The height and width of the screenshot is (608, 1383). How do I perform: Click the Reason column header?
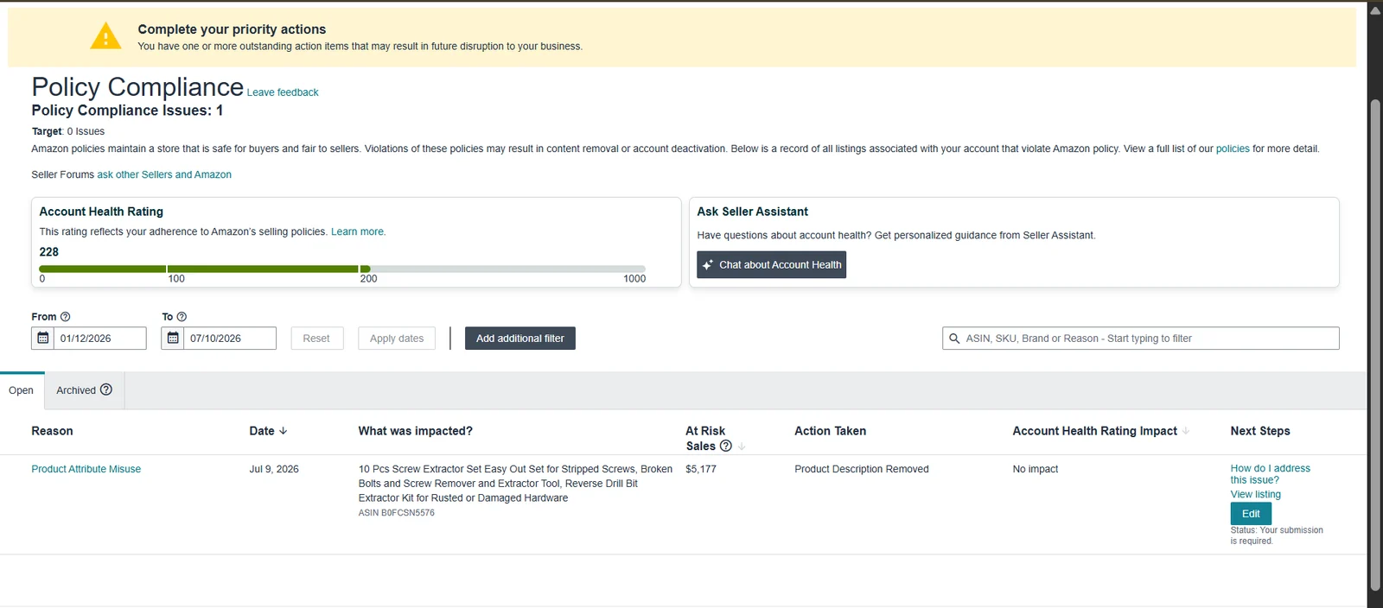tap(52, 431)
